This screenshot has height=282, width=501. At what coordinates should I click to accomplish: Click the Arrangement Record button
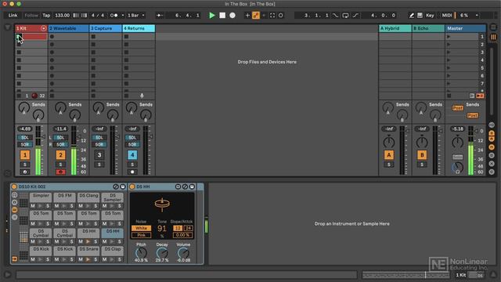click(232, 16)
